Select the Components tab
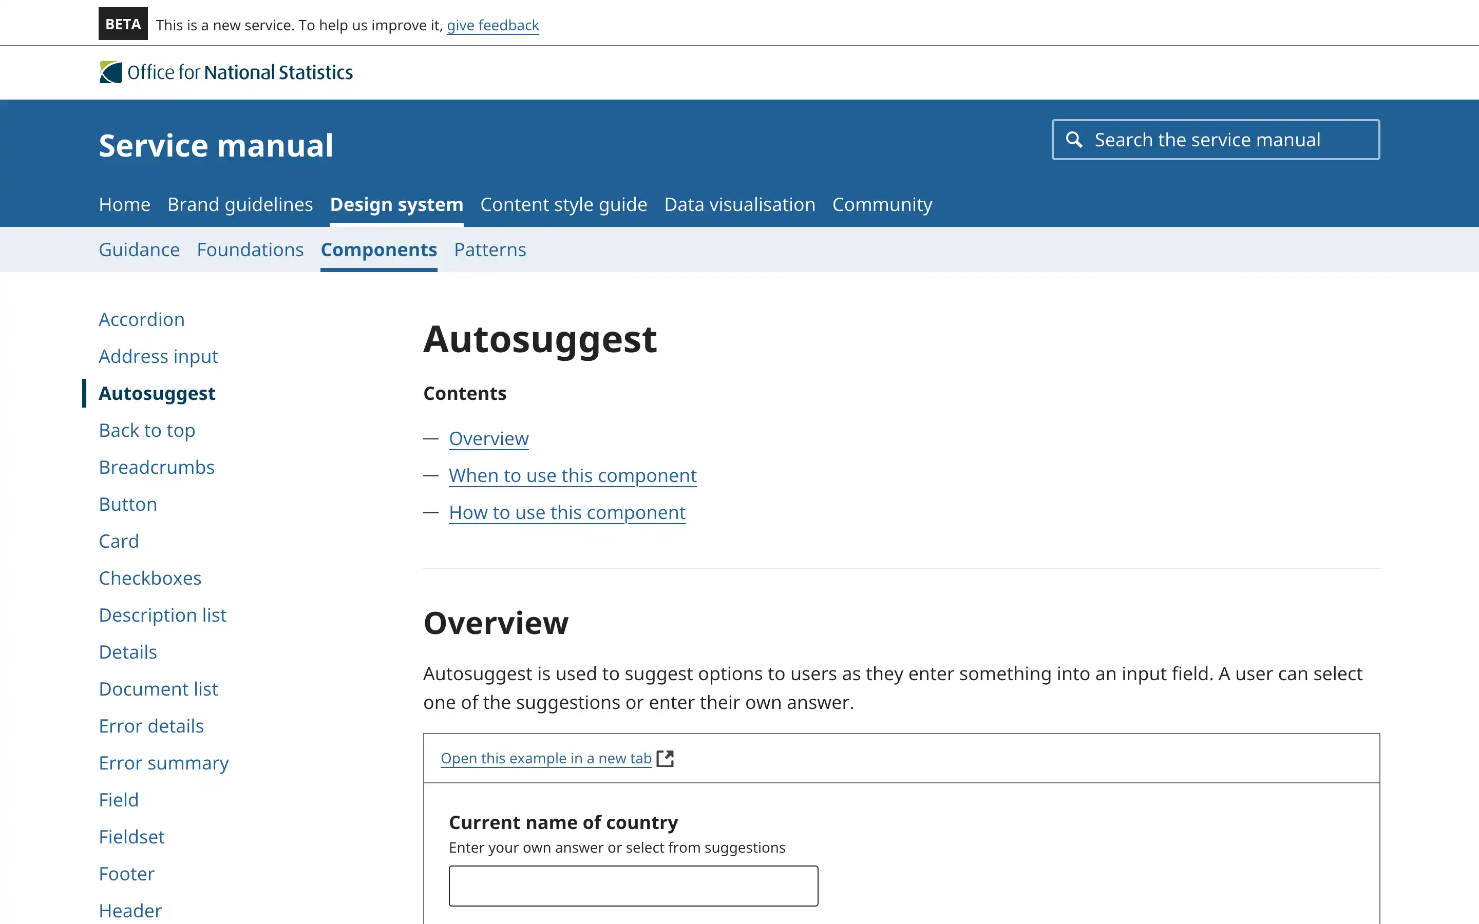Screen dimensions: 1479x924 coord(378,249)
